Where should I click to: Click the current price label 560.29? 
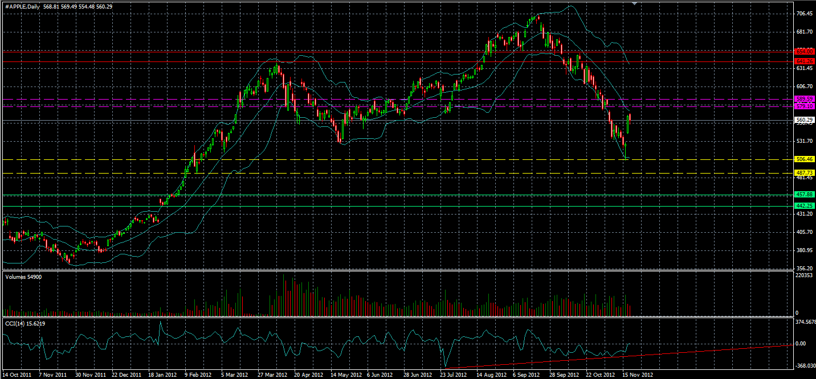click(x=803, y=120)
